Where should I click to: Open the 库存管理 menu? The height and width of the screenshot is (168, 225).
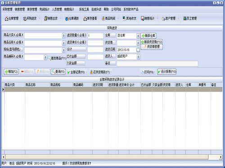point(32,9)
